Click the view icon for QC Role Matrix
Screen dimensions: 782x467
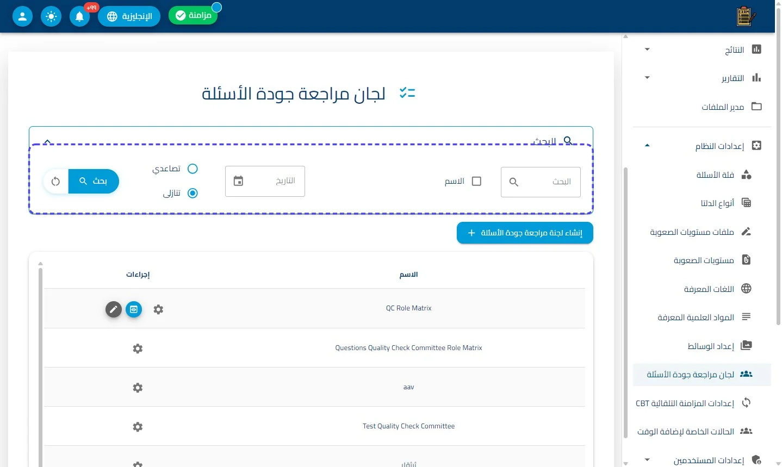coord(134,309)
